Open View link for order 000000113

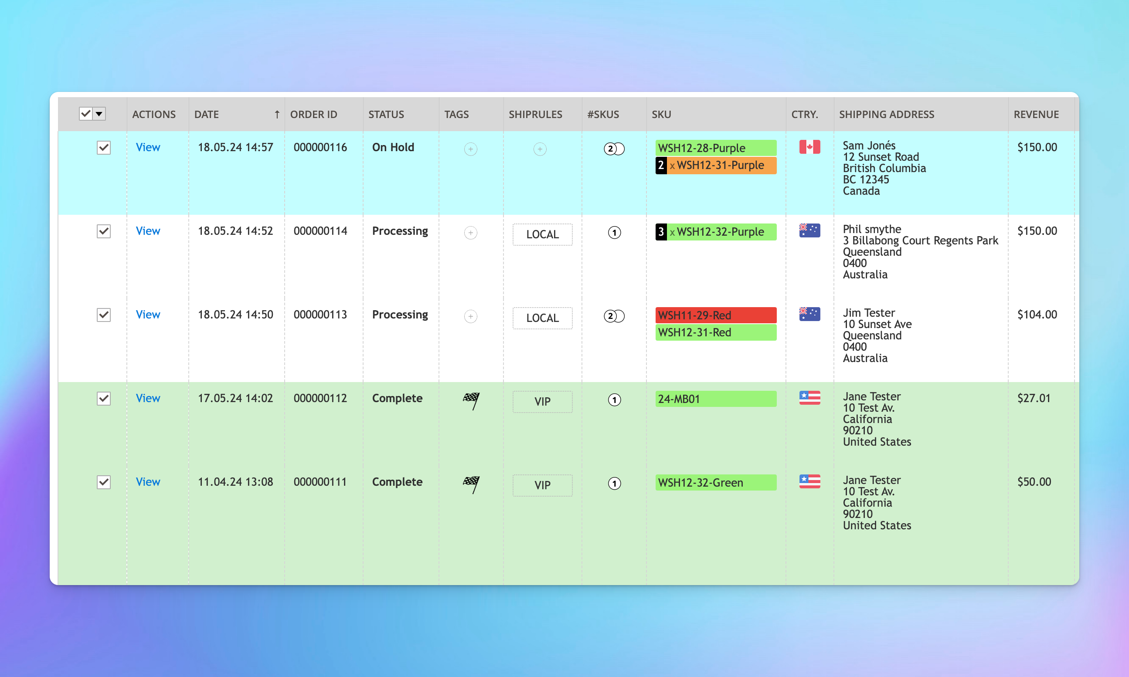pos(148,315)
